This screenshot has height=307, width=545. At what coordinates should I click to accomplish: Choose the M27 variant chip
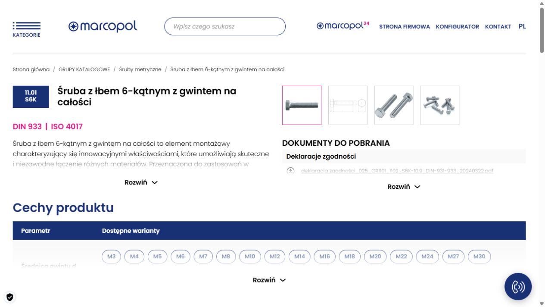(453, 257)
